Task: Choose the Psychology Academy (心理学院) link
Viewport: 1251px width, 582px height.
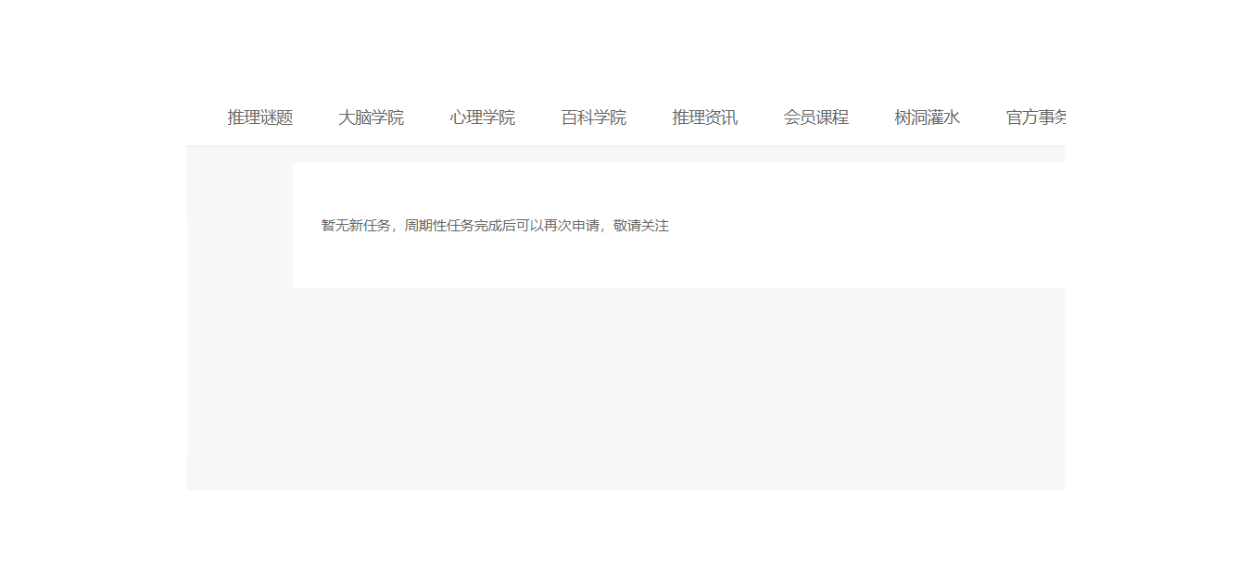Action: pos(482,118)
